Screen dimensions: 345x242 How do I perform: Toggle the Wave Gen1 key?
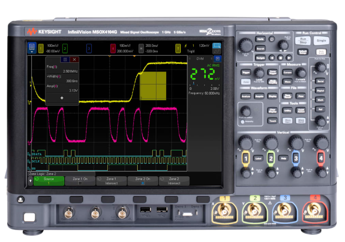pos(287,121)
